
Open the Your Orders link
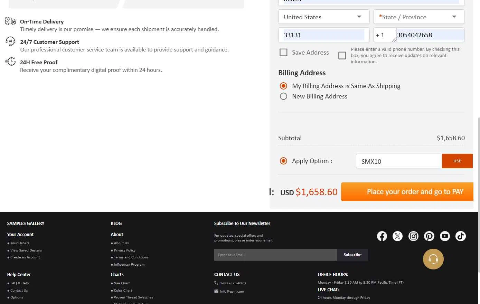(20, 243)
